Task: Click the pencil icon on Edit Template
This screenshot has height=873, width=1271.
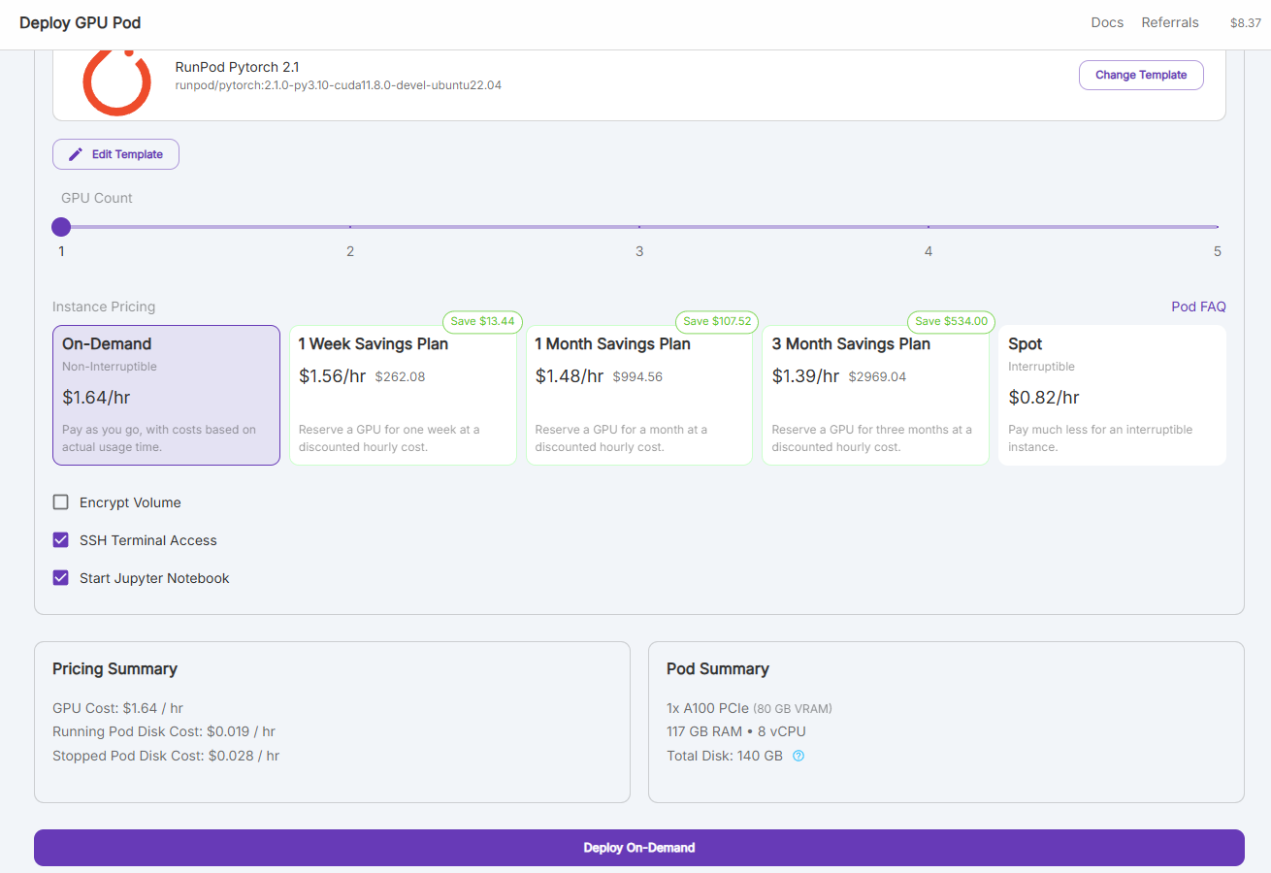Action: tap(76, 154)
